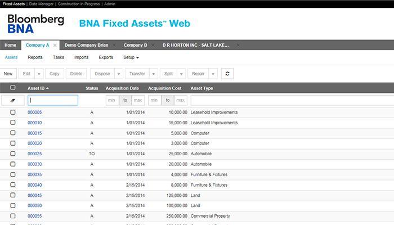Sort by Asset ID column header

point(38,88)
